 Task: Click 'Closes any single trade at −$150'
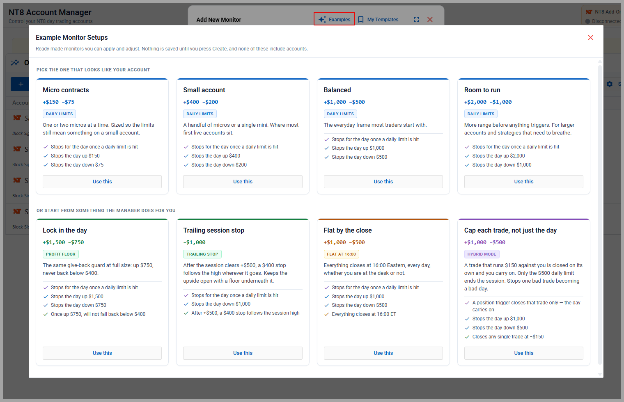(508, 337)
